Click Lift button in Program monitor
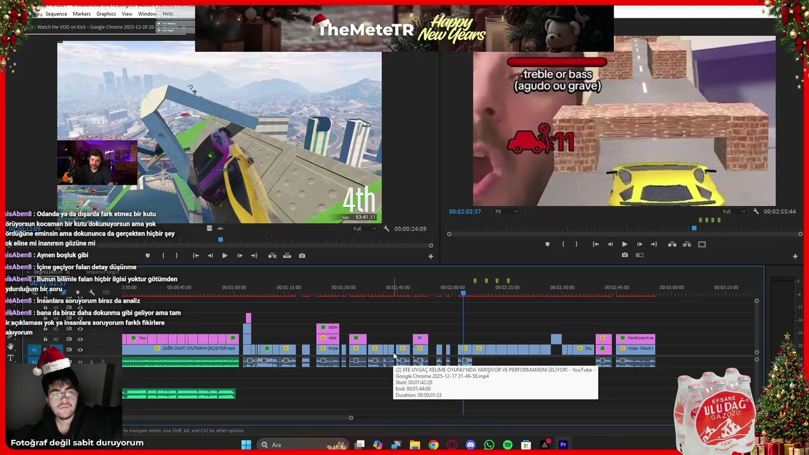This screenshot has width=809, height=455. pyautogui.click(x=672, y=245)
